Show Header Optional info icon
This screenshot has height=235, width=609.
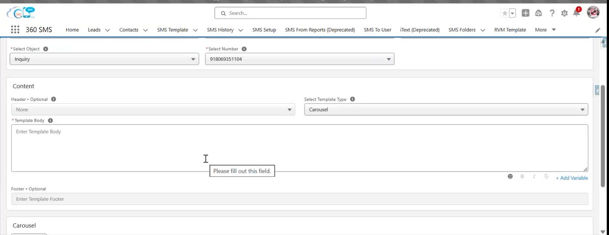(x=54, y=99)
